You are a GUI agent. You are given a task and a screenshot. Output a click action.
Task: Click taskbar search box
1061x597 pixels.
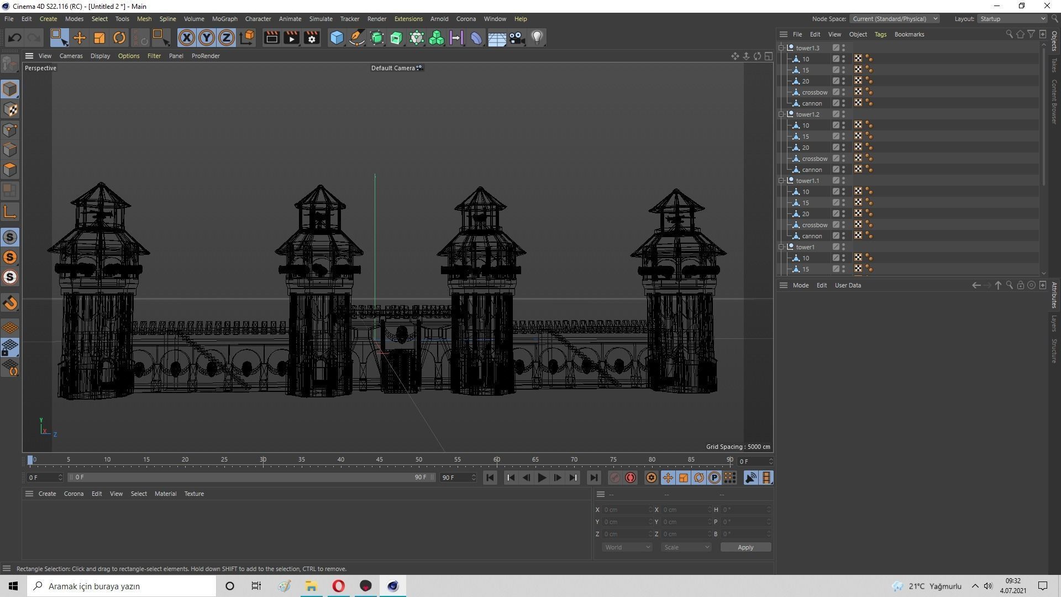[x=122, y=586]
